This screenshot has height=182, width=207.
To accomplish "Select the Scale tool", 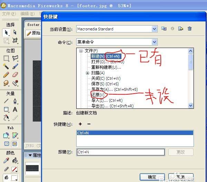I will point(6,40).
